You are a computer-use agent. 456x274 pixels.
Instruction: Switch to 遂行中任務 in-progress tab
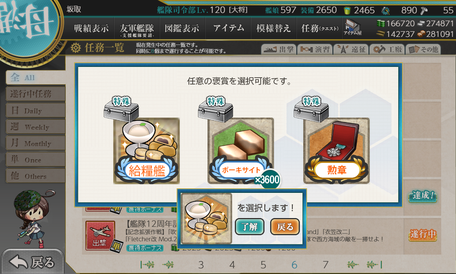click(x=35, y=94)
